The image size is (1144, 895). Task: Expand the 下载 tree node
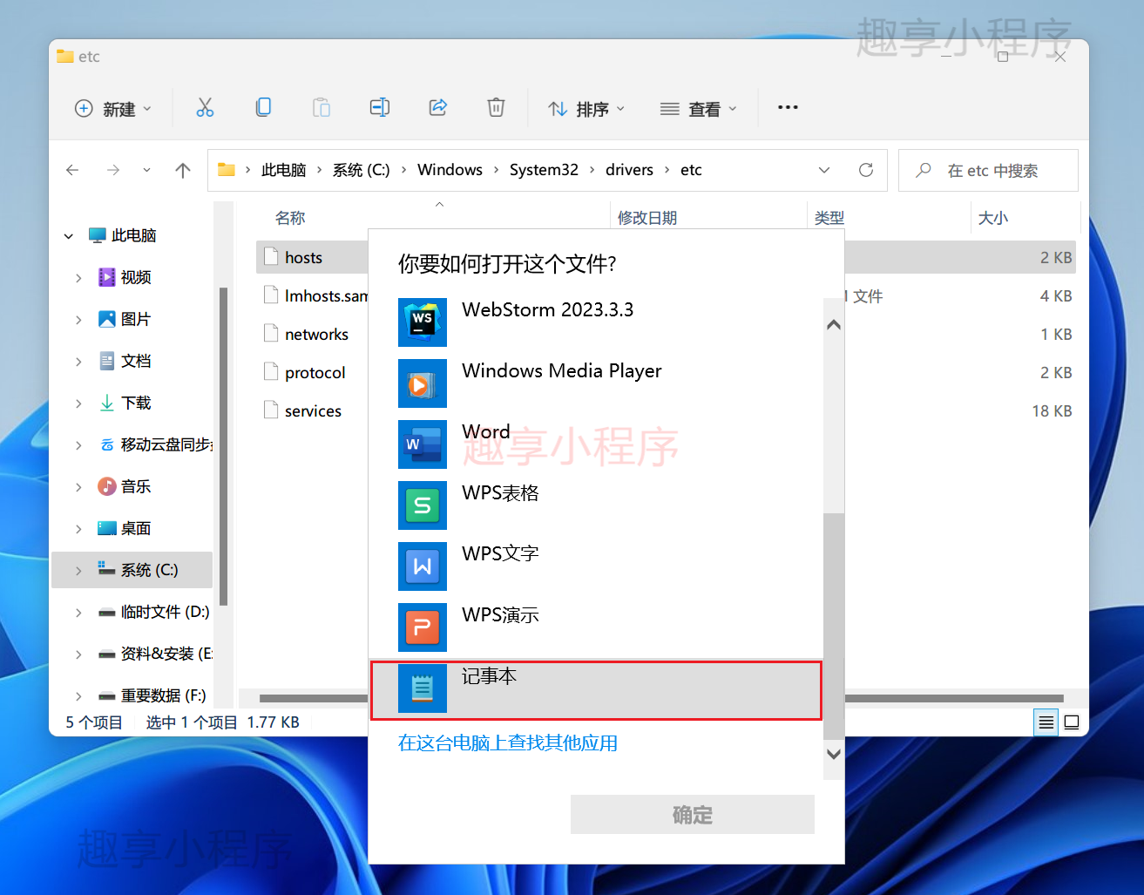pos(78,403)
